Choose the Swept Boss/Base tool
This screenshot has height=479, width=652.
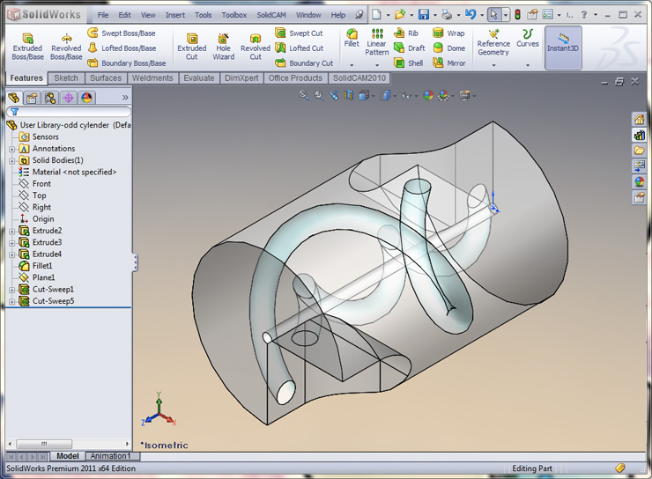tap(122, 33)
